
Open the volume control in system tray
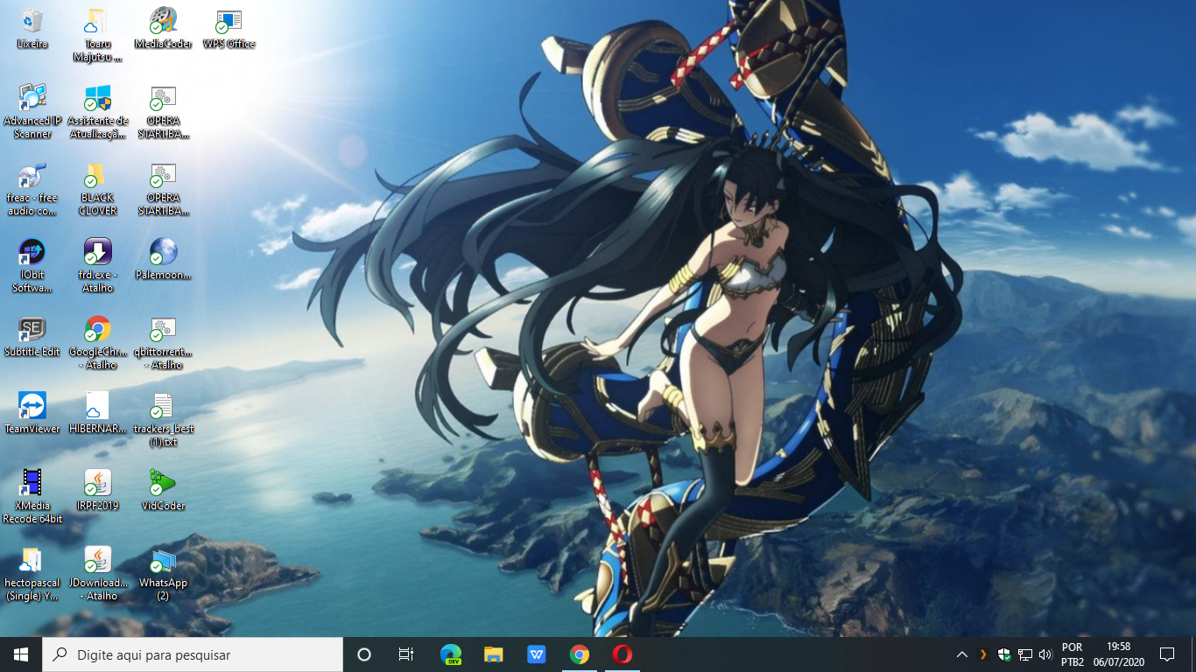click(x=1045, y=654)
